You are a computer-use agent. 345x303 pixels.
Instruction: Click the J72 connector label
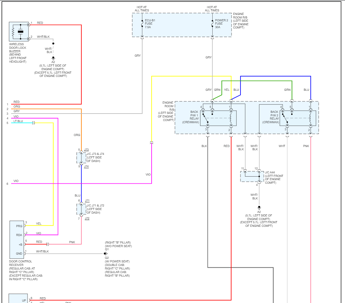pos(87,219)
